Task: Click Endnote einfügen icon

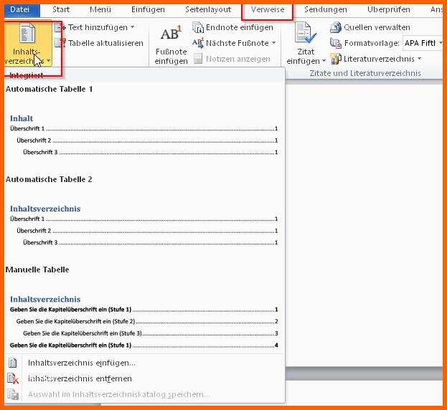Action: (198, 28)
